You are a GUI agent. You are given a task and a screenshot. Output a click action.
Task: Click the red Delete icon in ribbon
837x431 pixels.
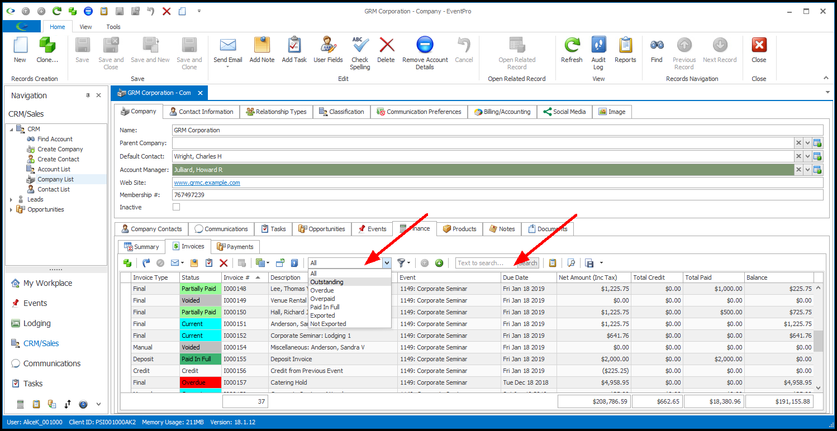(x=386, y=46)
